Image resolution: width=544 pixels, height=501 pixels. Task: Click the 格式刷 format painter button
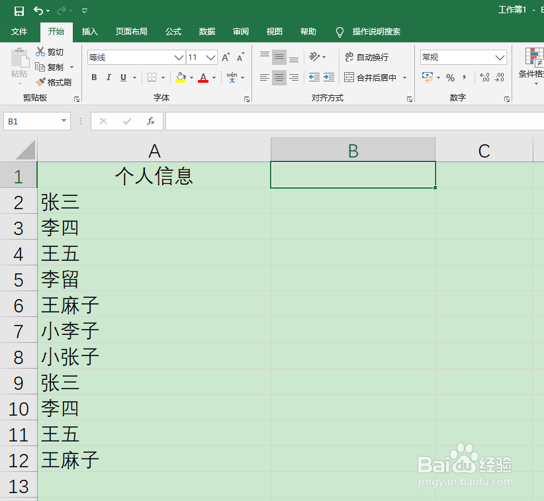click(x=54, y=82)
